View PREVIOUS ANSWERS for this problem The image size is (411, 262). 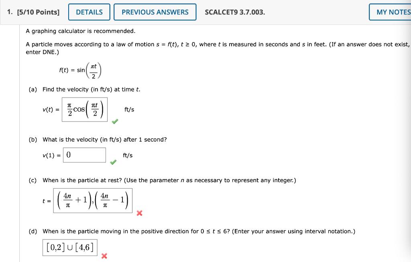(155, 12)
